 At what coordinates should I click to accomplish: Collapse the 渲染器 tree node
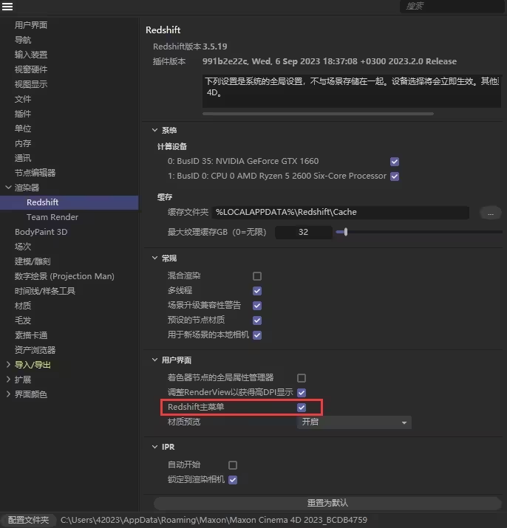coord(8,188)
